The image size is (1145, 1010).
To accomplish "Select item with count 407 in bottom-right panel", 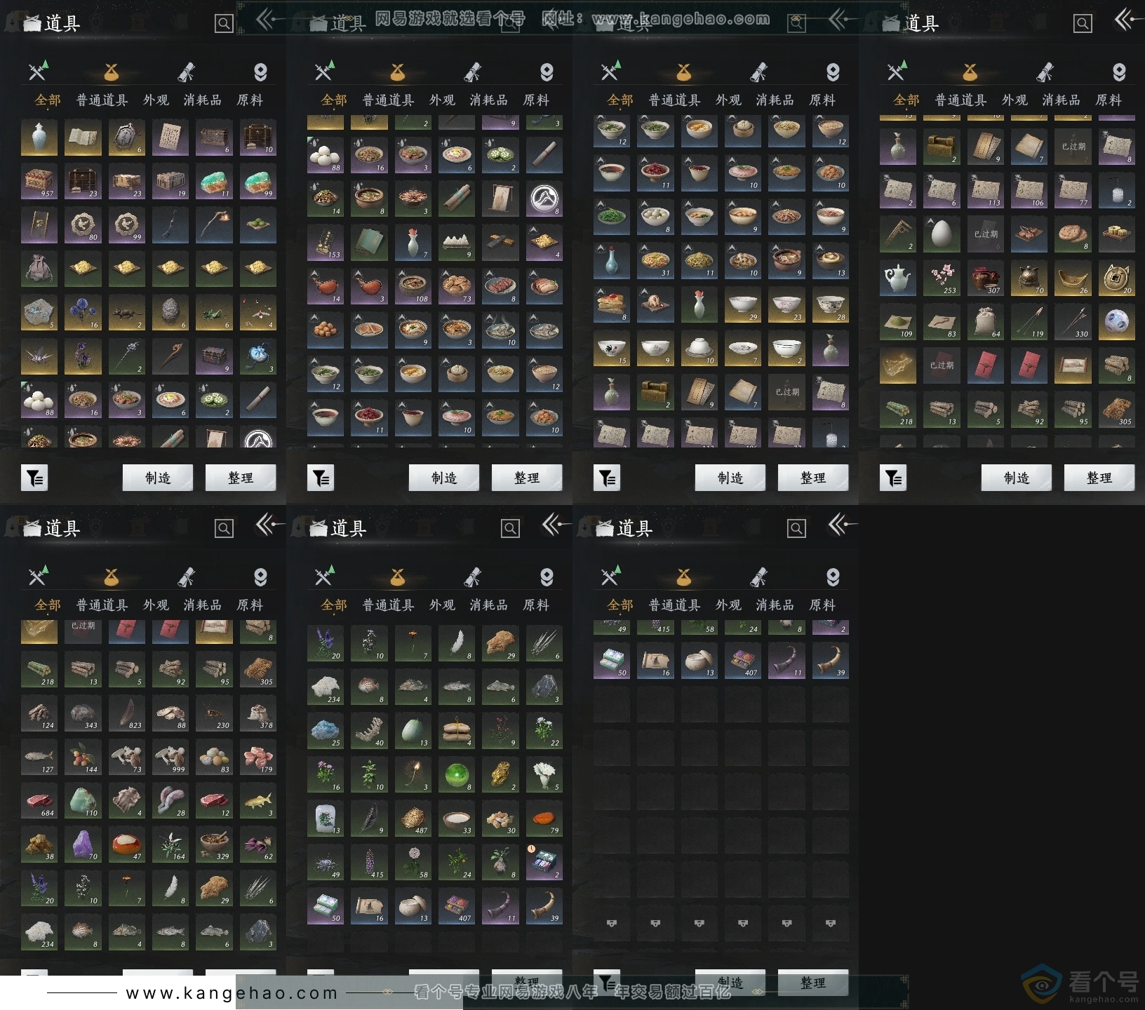I will 743,661.
